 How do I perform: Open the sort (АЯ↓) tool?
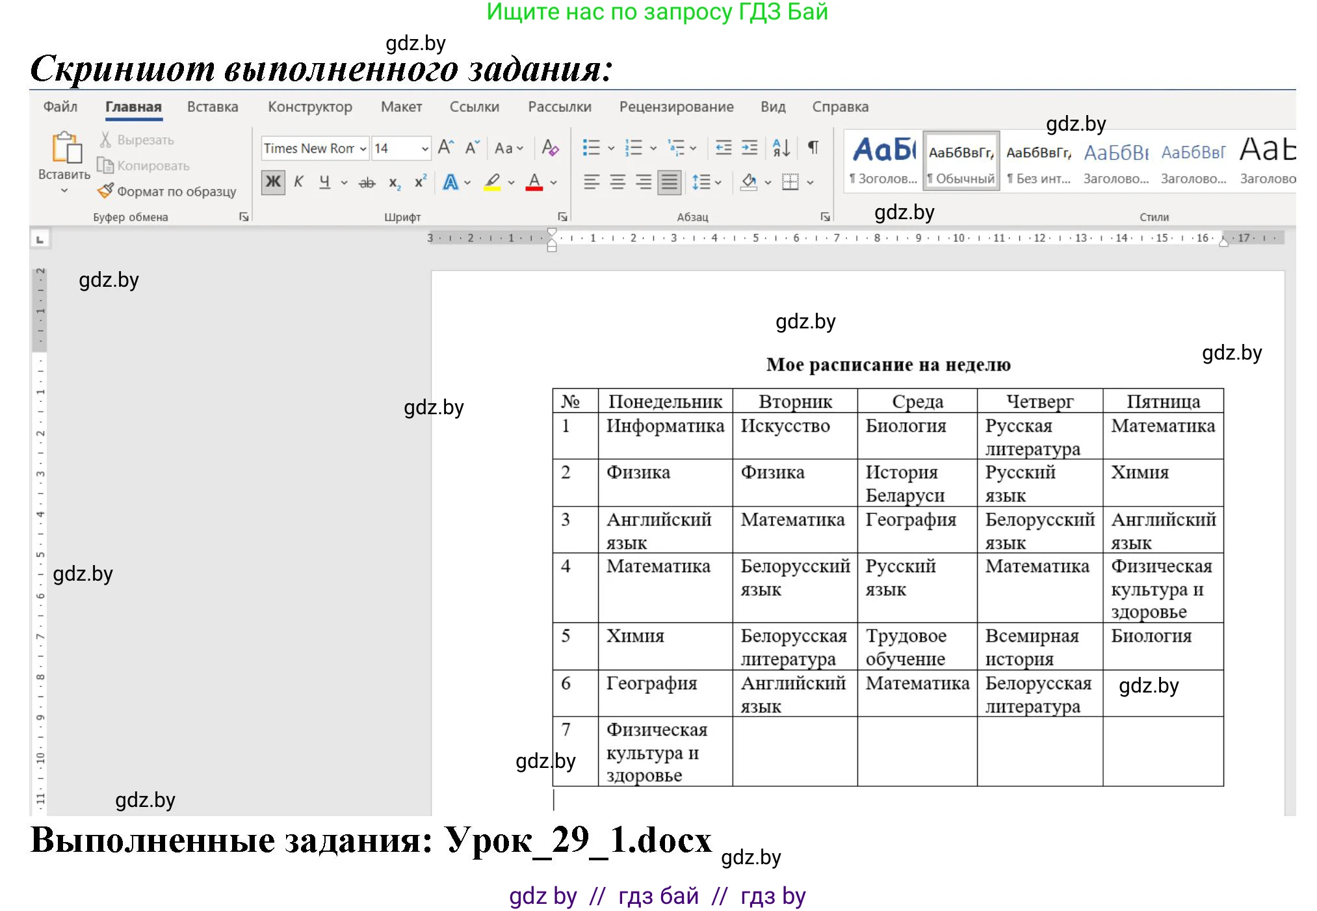click(x=781, y=148)
